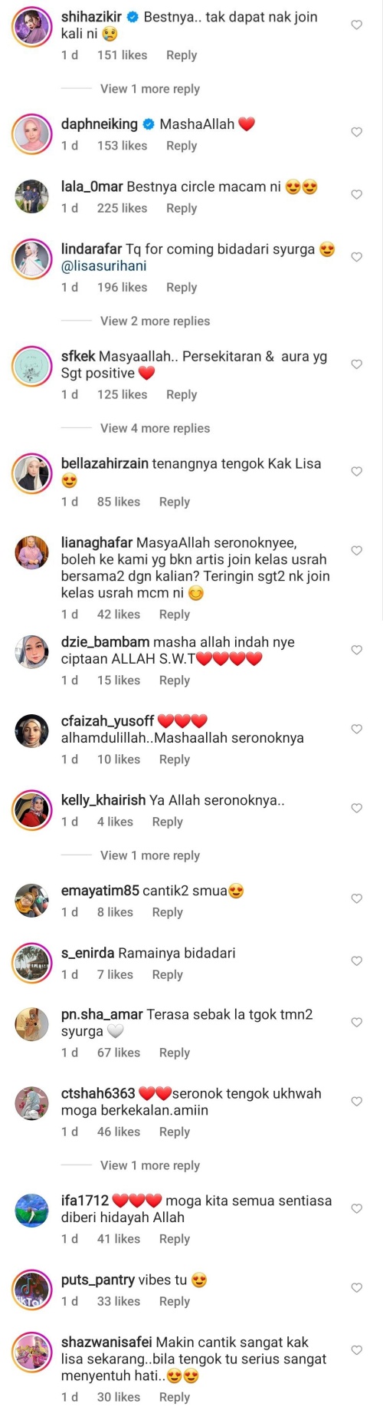383x1407 pixels.
Task: Toggle like on bellazahirzain's comment
Action: (356, 472)
